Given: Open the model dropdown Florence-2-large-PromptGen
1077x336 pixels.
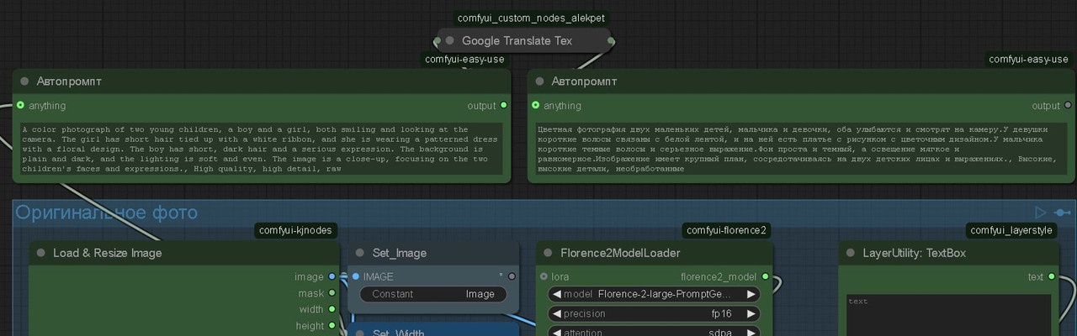Looking at the screenshot, I should coord(655,294).
